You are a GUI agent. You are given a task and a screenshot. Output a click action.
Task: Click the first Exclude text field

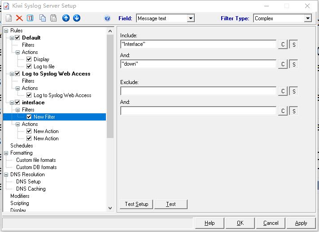(198, 91)
